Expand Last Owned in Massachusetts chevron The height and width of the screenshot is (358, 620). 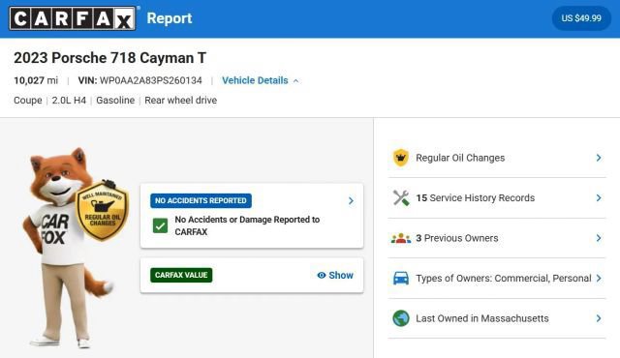pos(599,318)
